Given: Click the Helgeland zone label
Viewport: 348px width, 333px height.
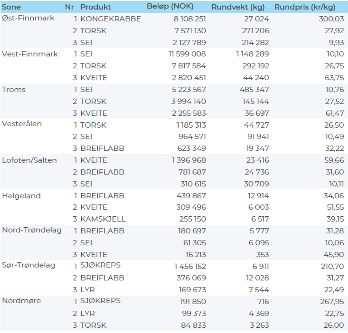Looking at the screenshot, I should pyautogui.click(x=21, y=196).
